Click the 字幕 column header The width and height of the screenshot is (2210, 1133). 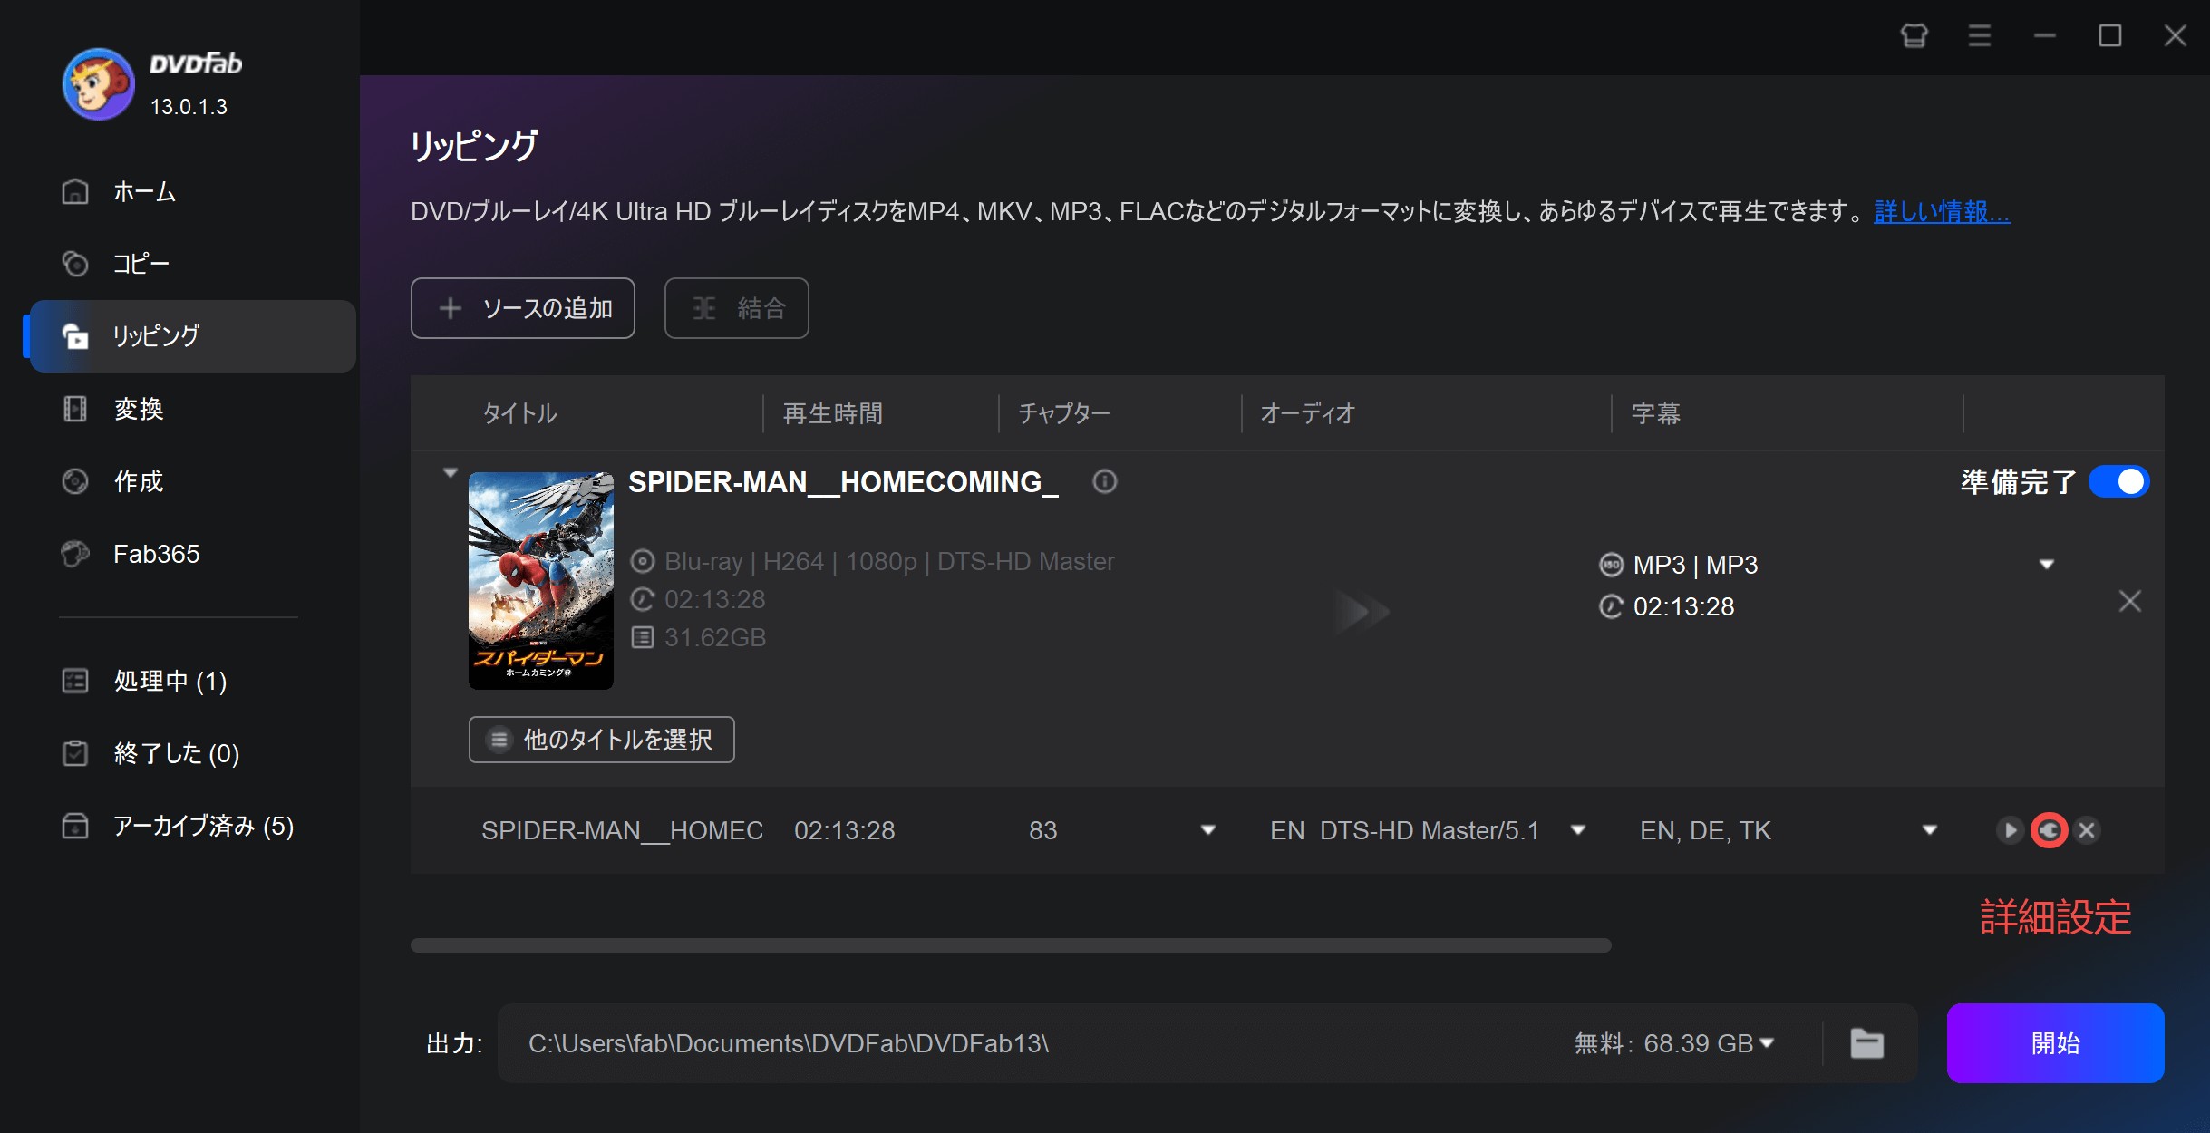(1655, 413)
